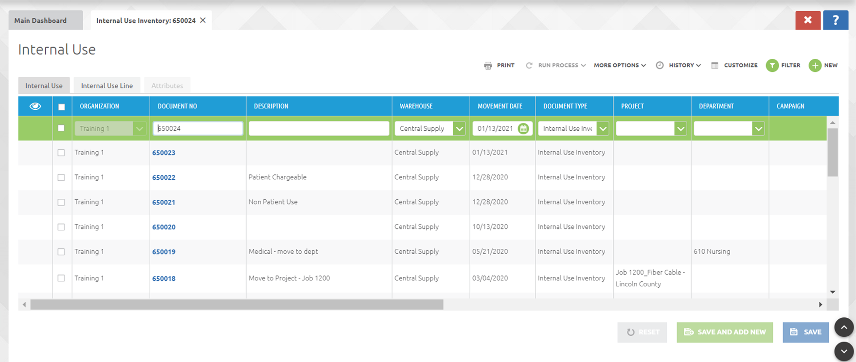Click the round scroll-up arrow button
The height and width of the screenshot is (362, 856).
(844, 328)
